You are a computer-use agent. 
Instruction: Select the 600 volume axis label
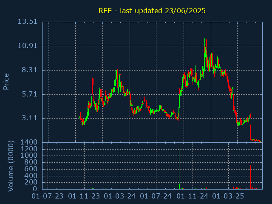[x=31, y=169]
